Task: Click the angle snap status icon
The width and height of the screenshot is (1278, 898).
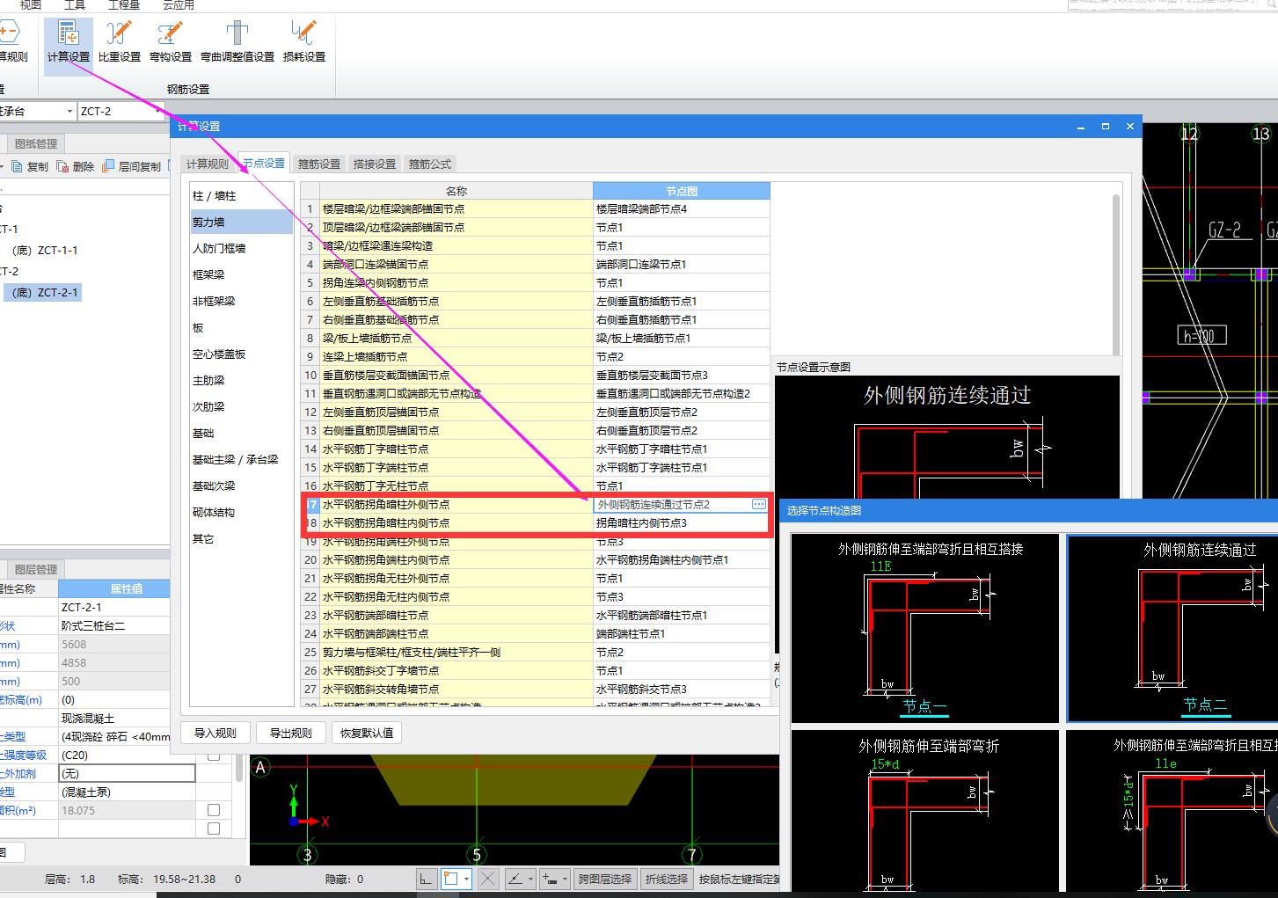Action: point(515,879)
